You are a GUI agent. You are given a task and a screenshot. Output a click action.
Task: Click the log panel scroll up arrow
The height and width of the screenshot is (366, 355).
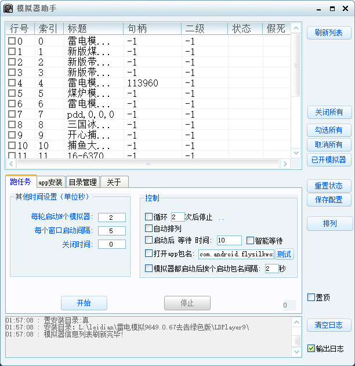296,322
